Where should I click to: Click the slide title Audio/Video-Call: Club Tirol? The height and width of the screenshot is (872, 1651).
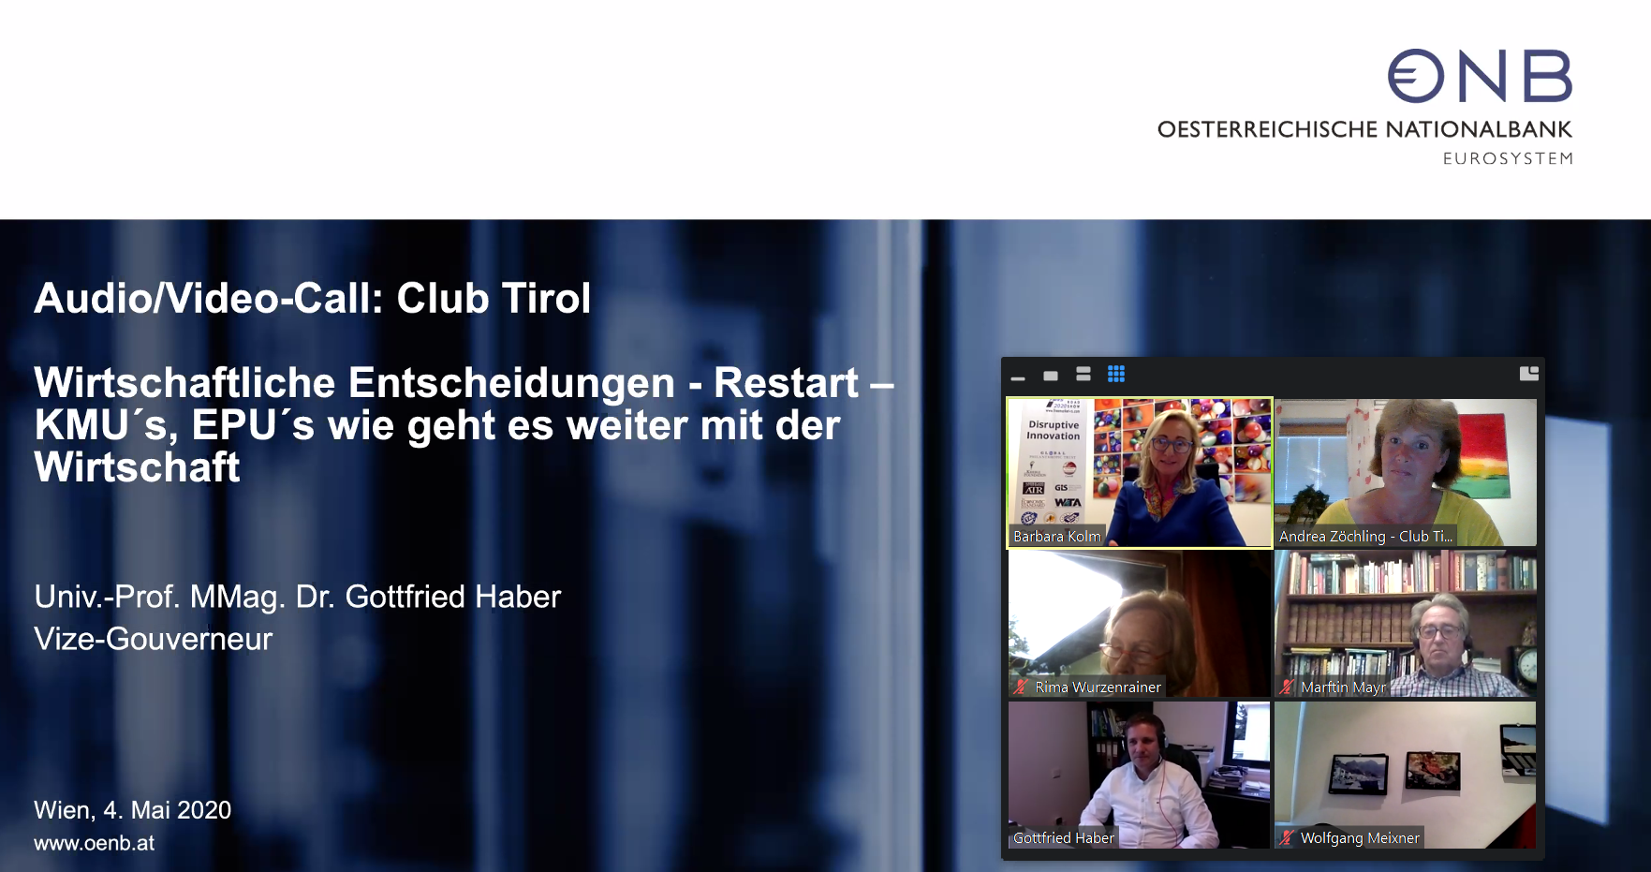[x=313, y=299]
